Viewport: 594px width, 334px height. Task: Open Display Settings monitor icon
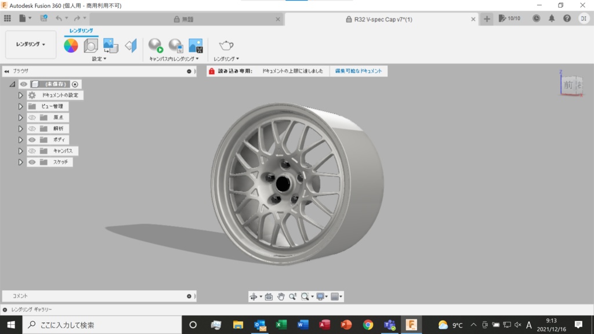click(321, 296)
